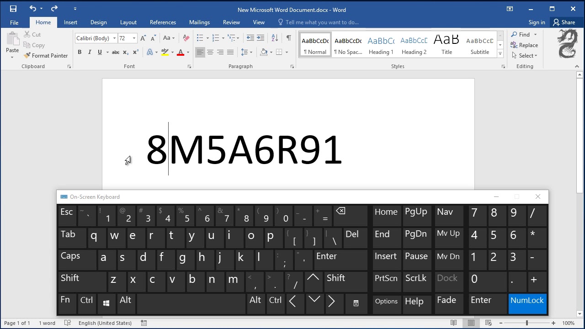
Task: Align text to the right
Action: [x=220, y=52]
